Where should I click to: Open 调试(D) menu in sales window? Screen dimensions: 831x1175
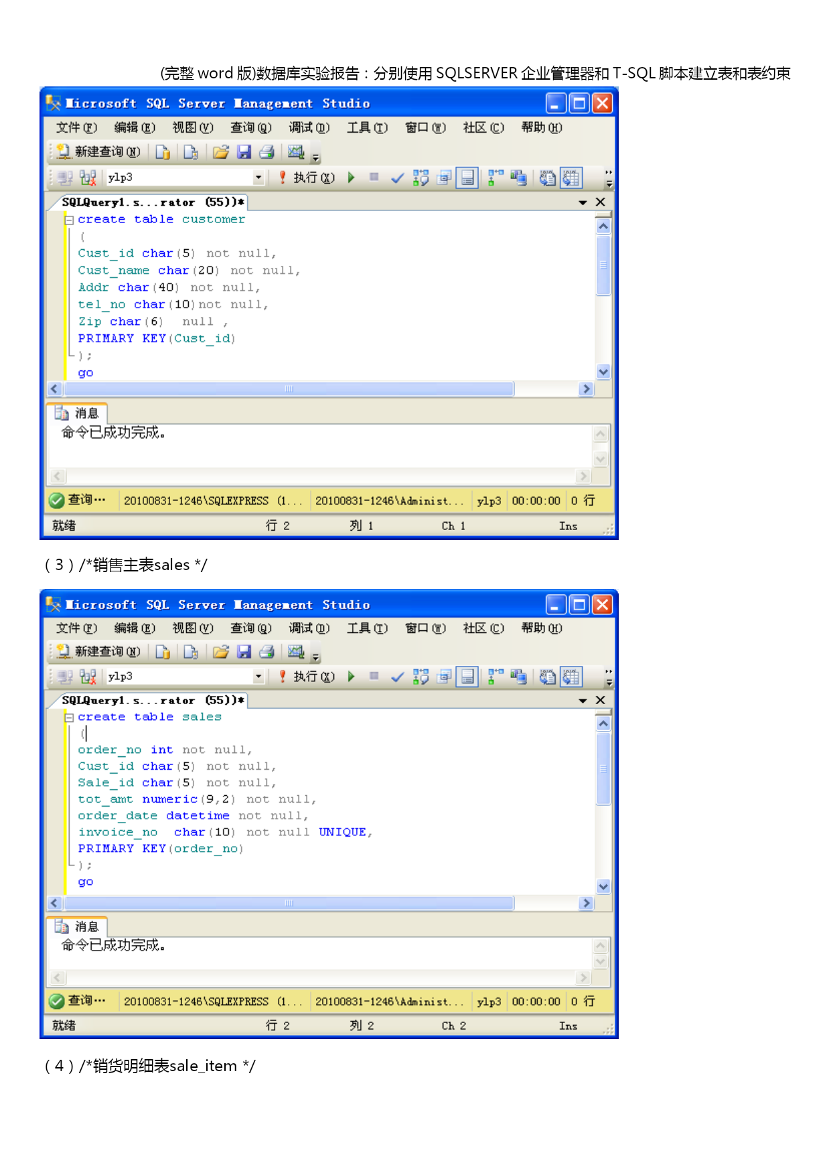pos(309,628)
